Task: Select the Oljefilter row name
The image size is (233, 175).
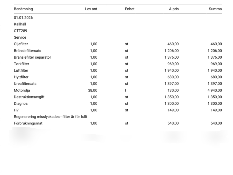Action: [21, 44]
